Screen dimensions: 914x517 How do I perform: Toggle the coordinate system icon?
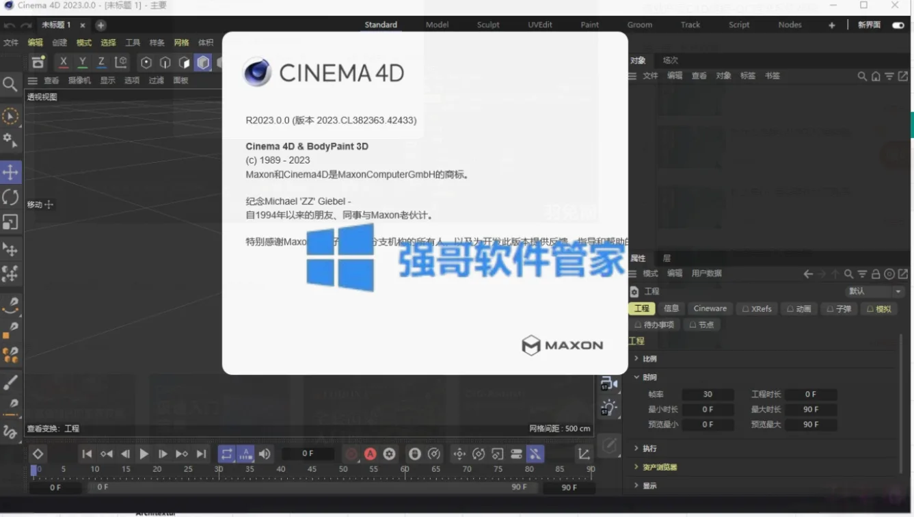point(121,62)
